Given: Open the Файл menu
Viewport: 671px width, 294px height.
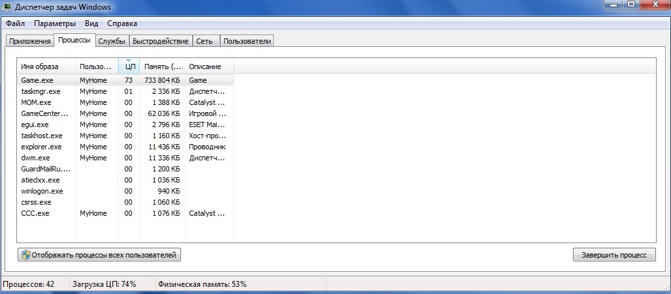Looking at the screenshot, I should point(16,23).
